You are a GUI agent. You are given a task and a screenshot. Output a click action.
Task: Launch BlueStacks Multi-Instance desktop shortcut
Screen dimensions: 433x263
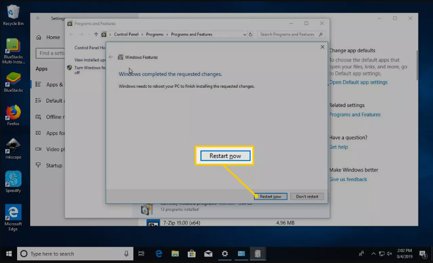[13, 51]
